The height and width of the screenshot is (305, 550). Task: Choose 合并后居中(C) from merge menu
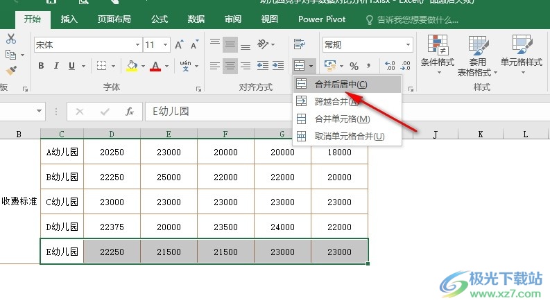pos(347,84)
